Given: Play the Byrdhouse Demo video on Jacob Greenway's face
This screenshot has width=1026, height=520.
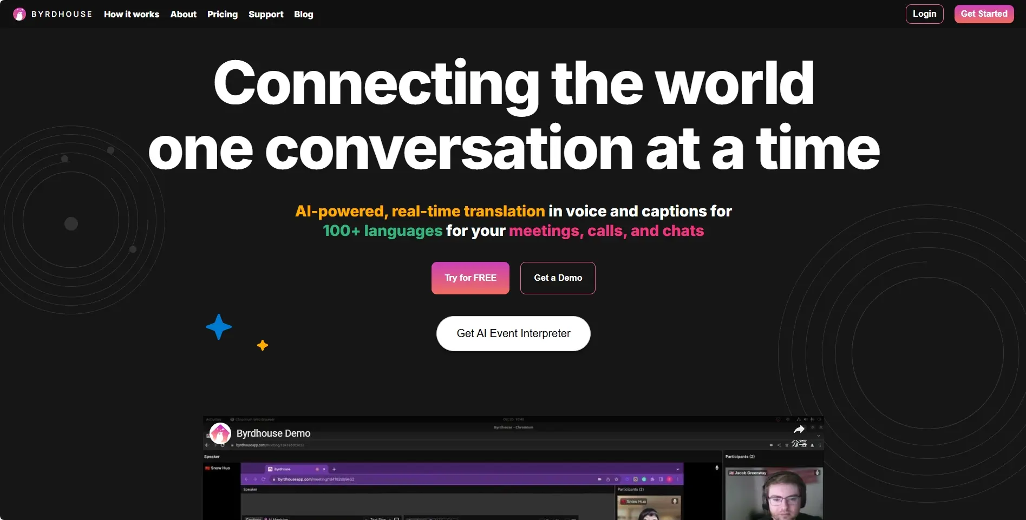Looking at the screenshot, I should (783, 498).
